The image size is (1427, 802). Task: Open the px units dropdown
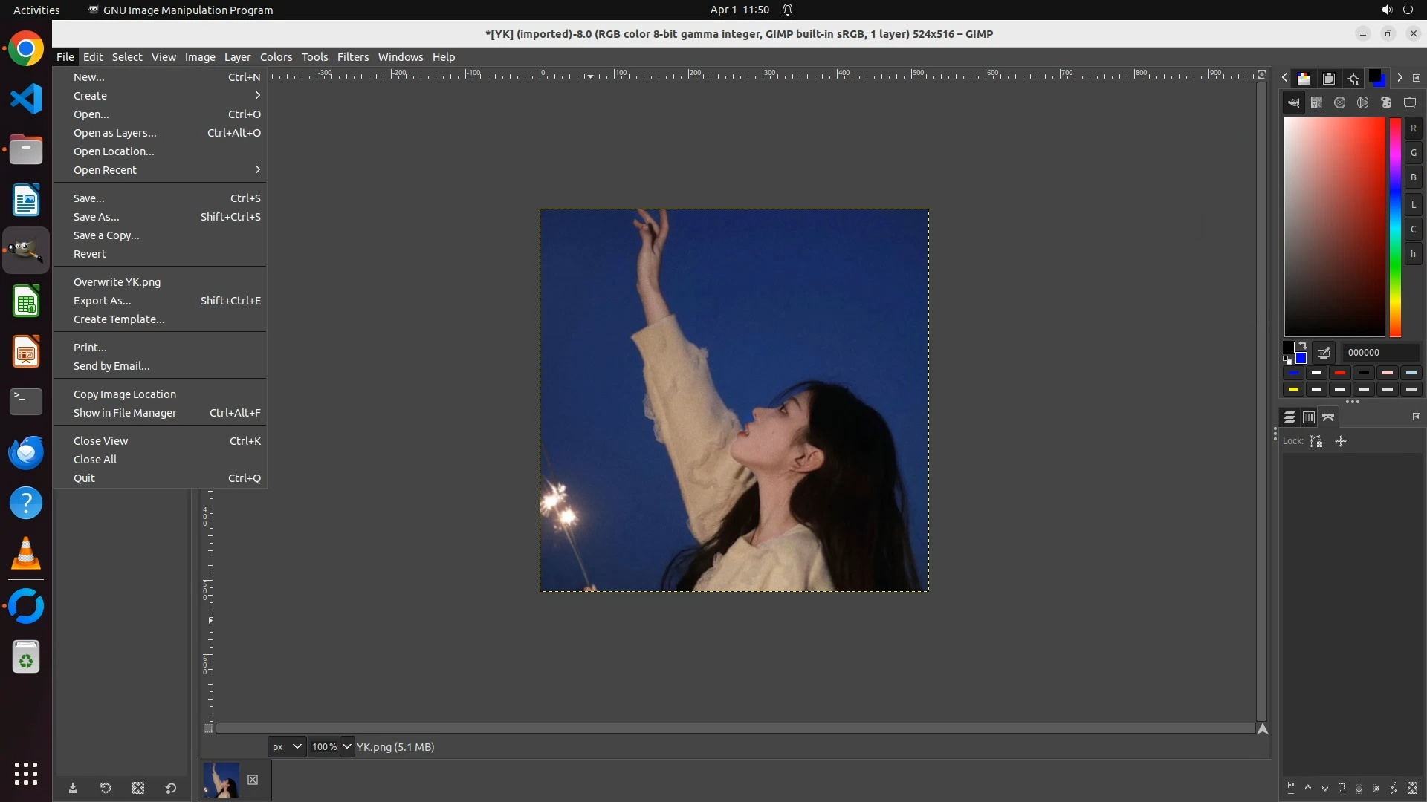286,747
